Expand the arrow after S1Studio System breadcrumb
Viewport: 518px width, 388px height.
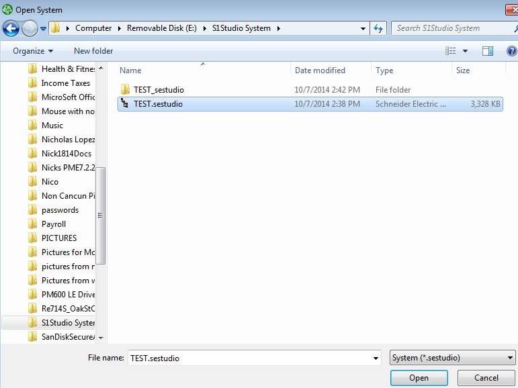pos(279,28)
